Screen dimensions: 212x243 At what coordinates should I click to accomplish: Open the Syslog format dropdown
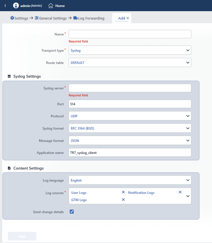pos(130,128)
